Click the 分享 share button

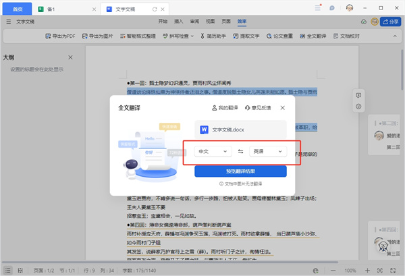[391, 22]
